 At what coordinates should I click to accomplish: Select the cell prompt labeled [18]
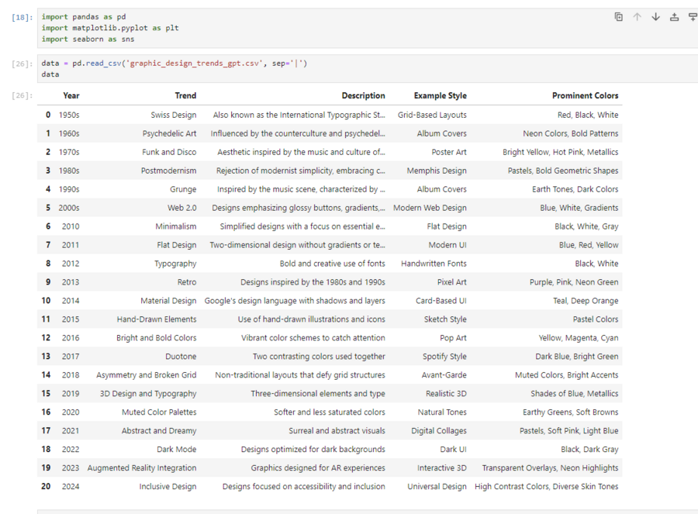pos(22,17)
